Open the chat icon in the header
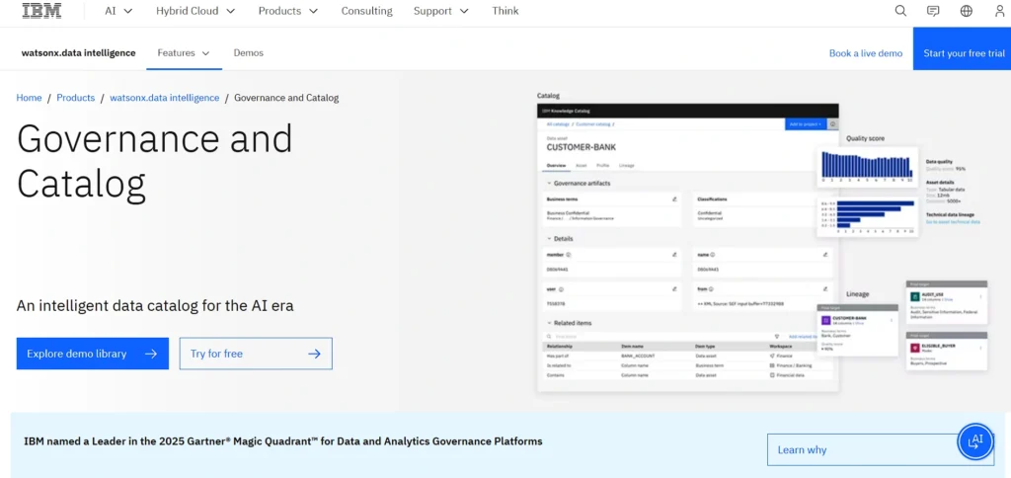Viewport: 1011px width, 478px height. 933,11
